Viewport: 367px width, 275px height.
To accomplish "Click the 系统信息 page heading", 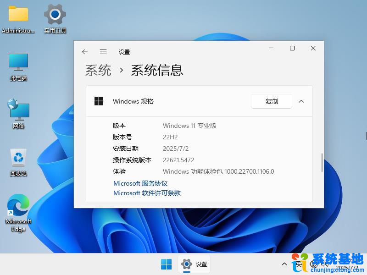I will [x=157, y=70].
